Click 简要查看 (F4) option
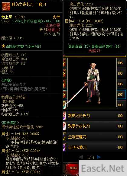127x176 pixels. [79, 46]
